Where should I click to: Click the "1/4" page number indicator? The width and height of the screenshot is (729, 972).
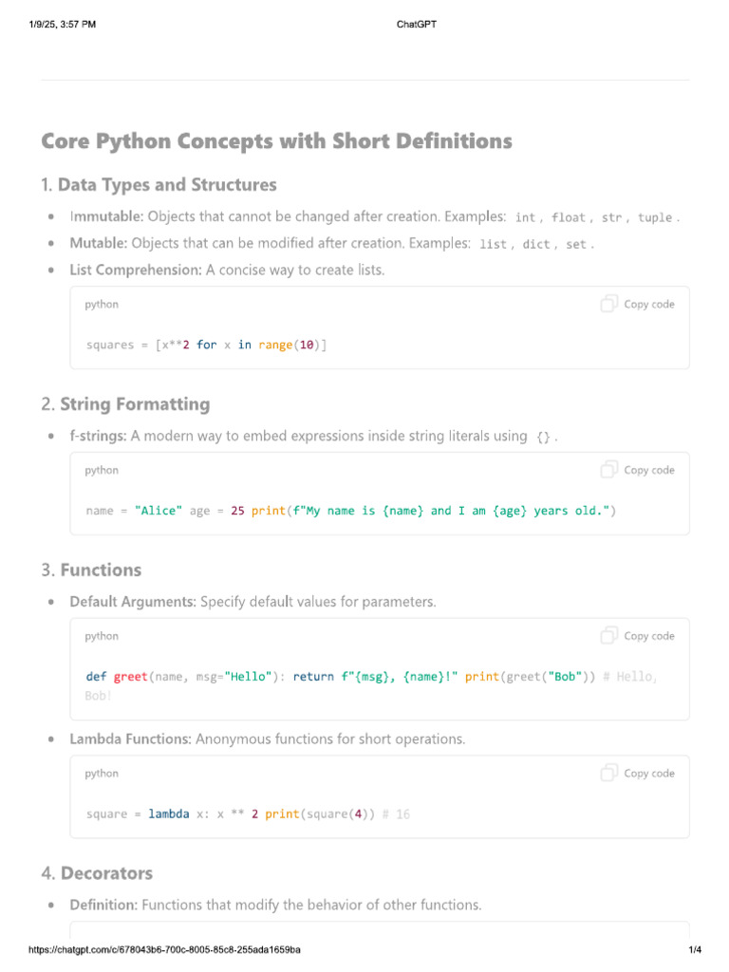pos(694,950)
